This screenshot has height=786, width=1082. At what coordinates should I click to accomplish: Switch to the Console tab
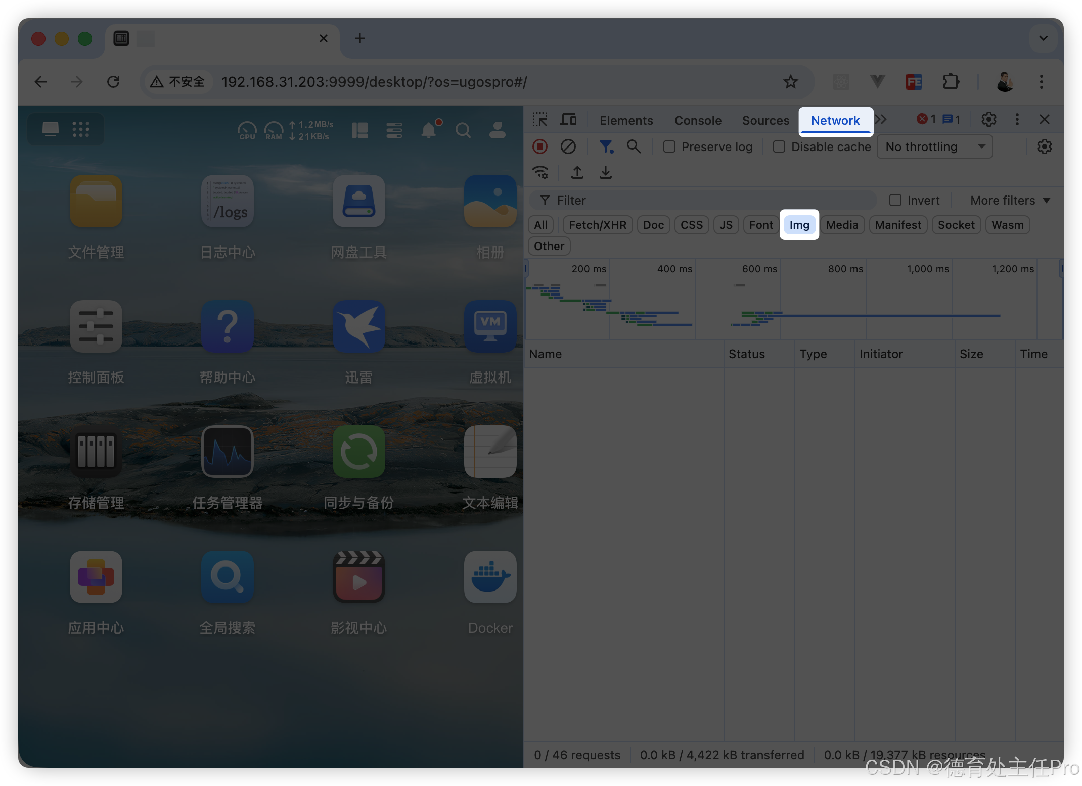(x=697, y=120)
